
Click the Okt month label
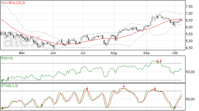point(175,53)
